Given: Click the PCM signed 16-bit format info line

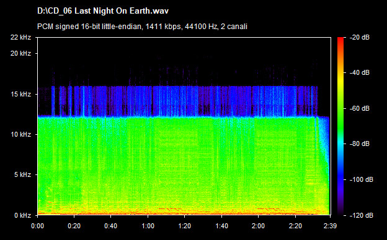Looking at the screenshot, I should 142,27.
